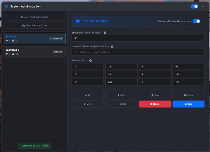Delete this camera
210x152 pixels.
click(x=155, y=104)
